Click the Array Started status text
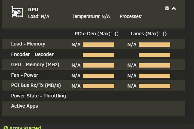194x129 pixels. (25, 128)
